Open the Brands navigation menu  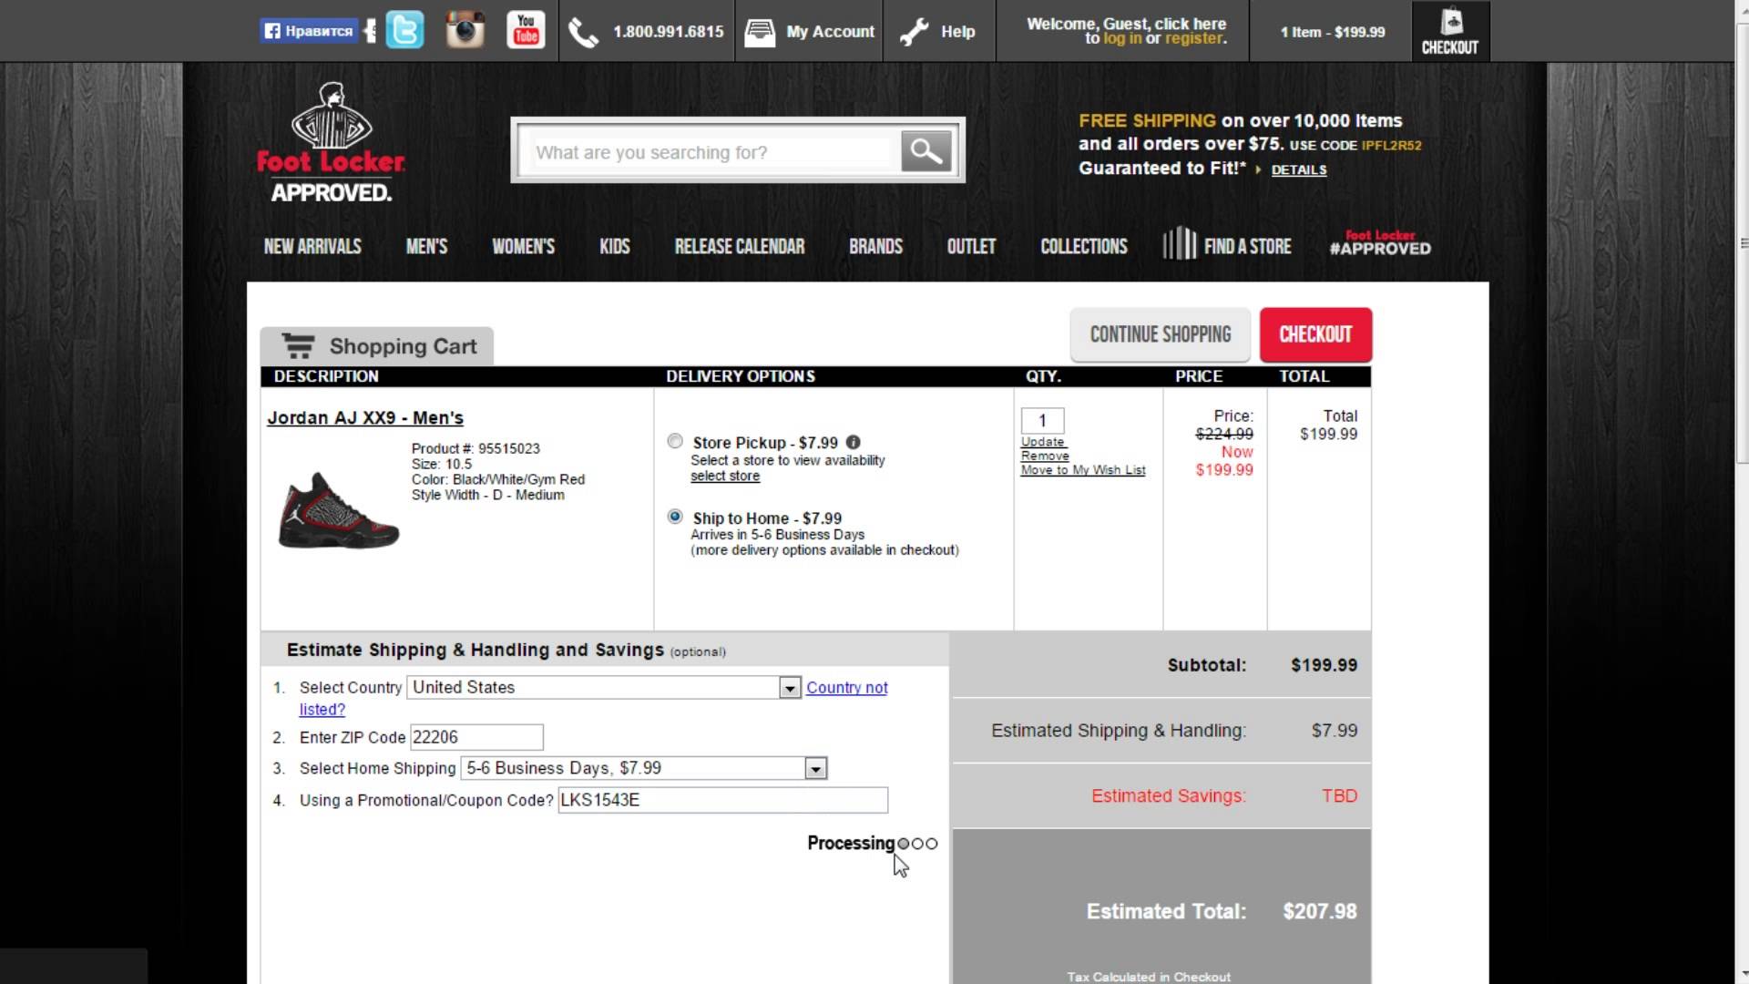click(x=874, y=247)
